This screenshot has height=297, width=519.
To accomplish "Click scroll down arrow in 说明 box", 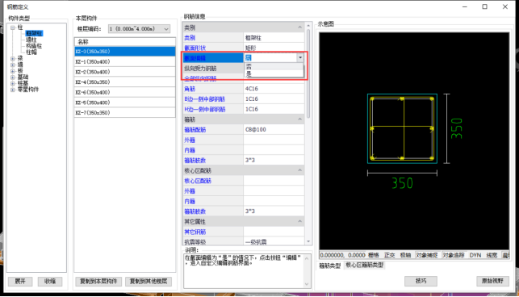I will [x=307, y=284].
